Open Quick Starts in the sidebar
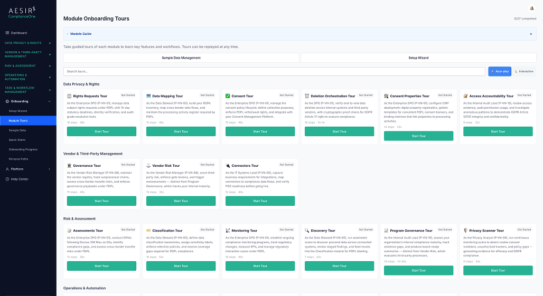 click(x=17, y=140)
